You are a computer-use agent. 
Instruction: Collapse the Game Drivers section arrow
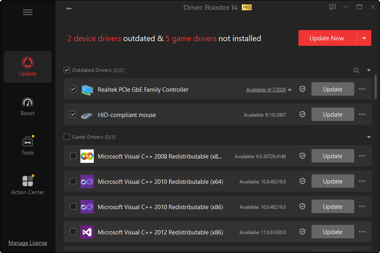369,137
